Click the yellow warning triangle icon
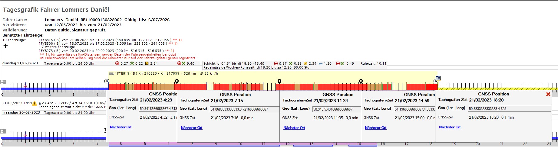 pos(35,103)
